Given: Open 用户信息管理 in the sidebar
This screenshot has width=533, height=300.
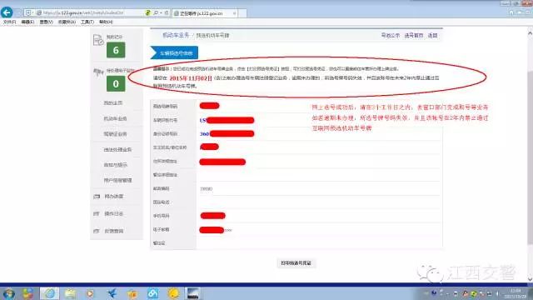Looking at the screenshot, I should [x=117, y=180].
